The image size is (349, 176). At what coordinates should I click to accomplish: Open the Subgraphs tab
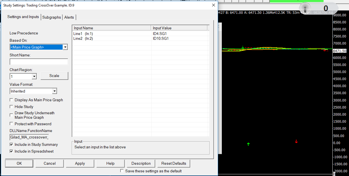click(52, 17)
